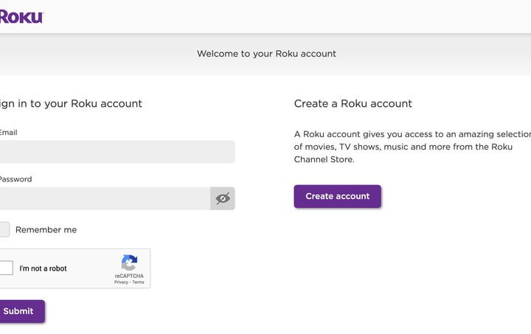This screenshot has height=334, width=531.
Task: Click the Submit button
Action: click(22, 311)
